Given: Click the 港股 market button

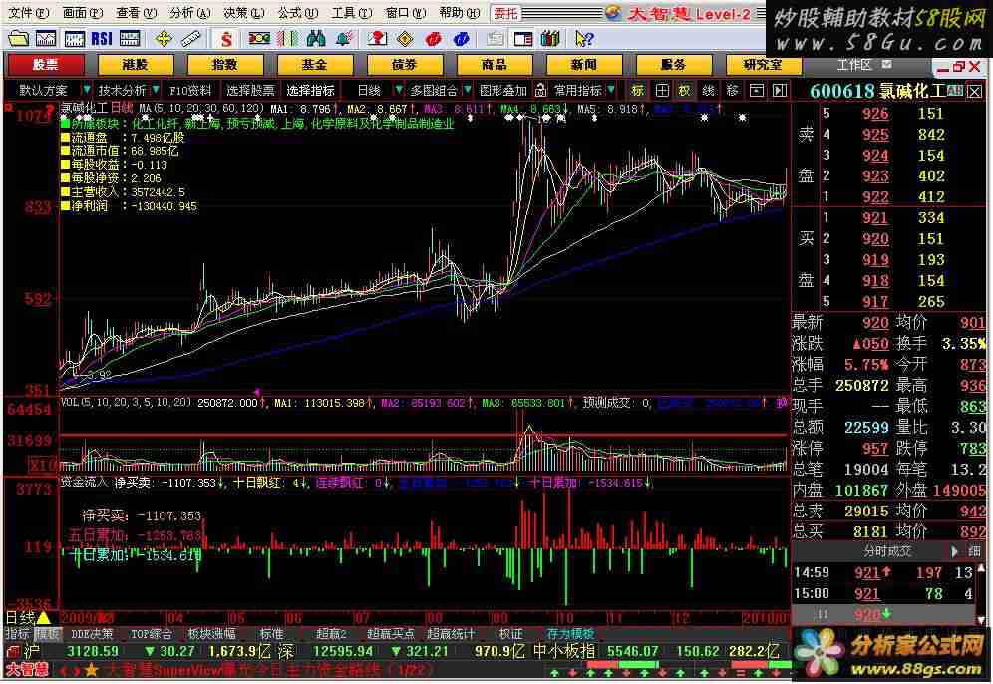Looking at the screenshot, I should [135, 65].
